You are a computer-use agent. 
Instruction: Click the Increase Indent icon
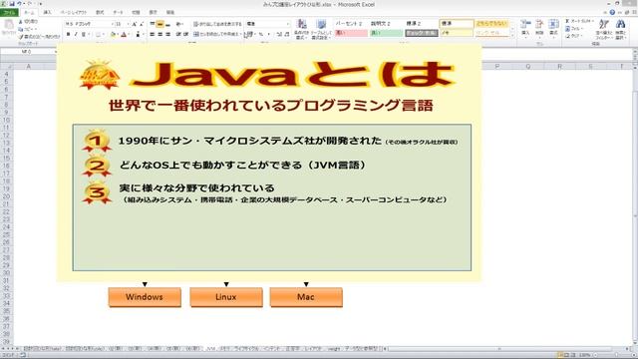tap(185, 35)
